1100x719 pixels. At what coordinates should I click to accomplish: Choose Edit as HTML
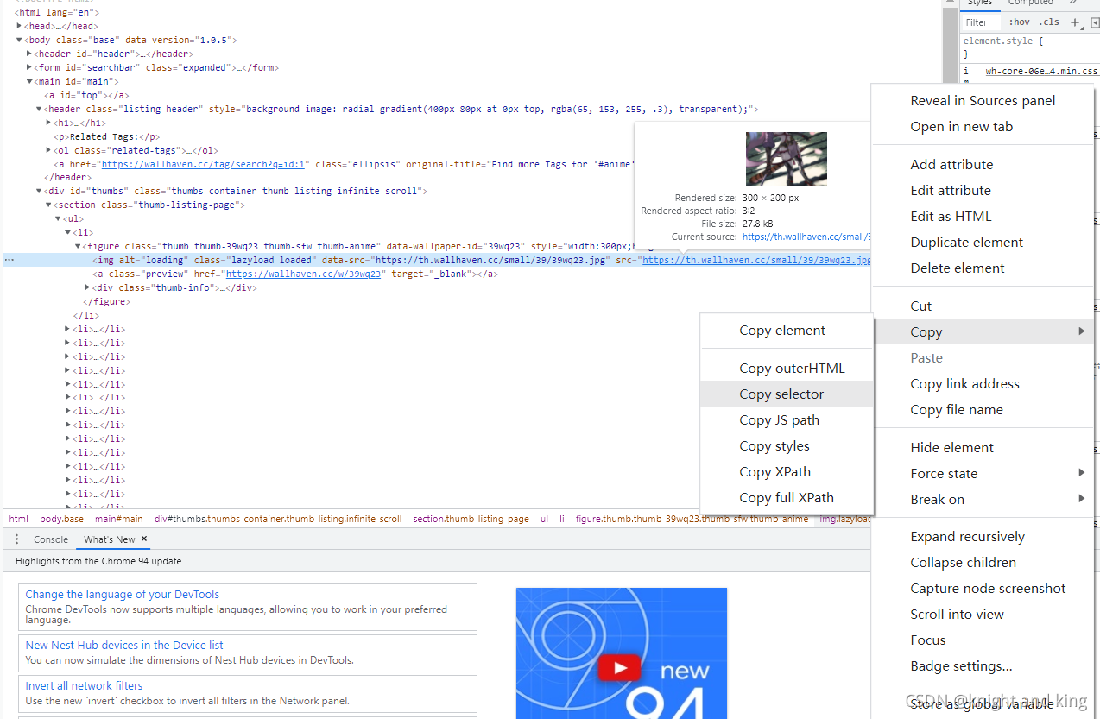(983, 216)
